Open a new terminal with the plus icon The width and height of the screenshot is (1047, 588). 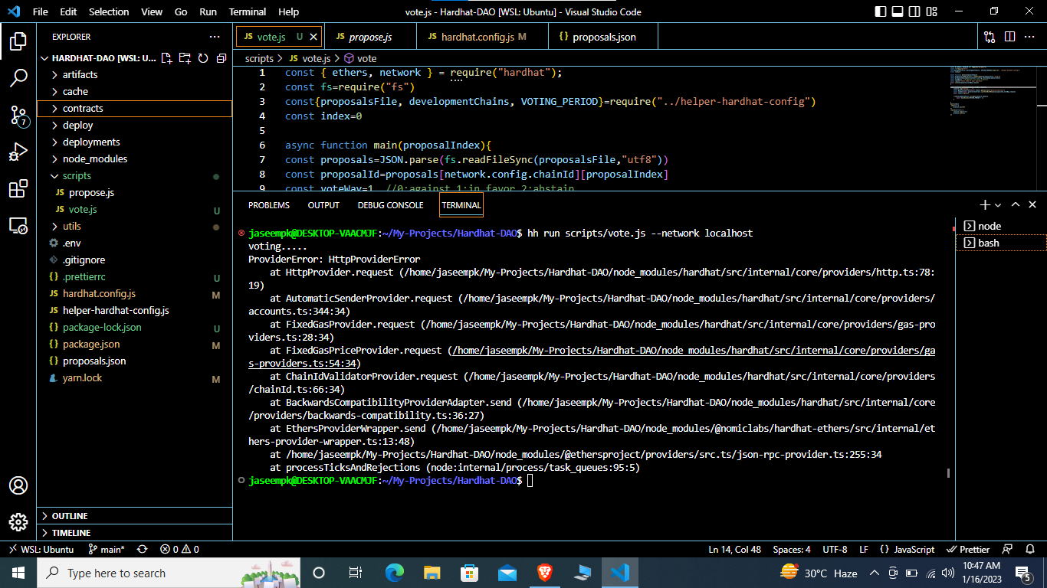983,205
